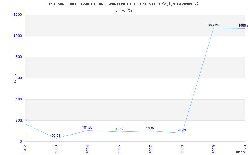Click the 1069.7 data label for 2020

(x=243, y=25)
